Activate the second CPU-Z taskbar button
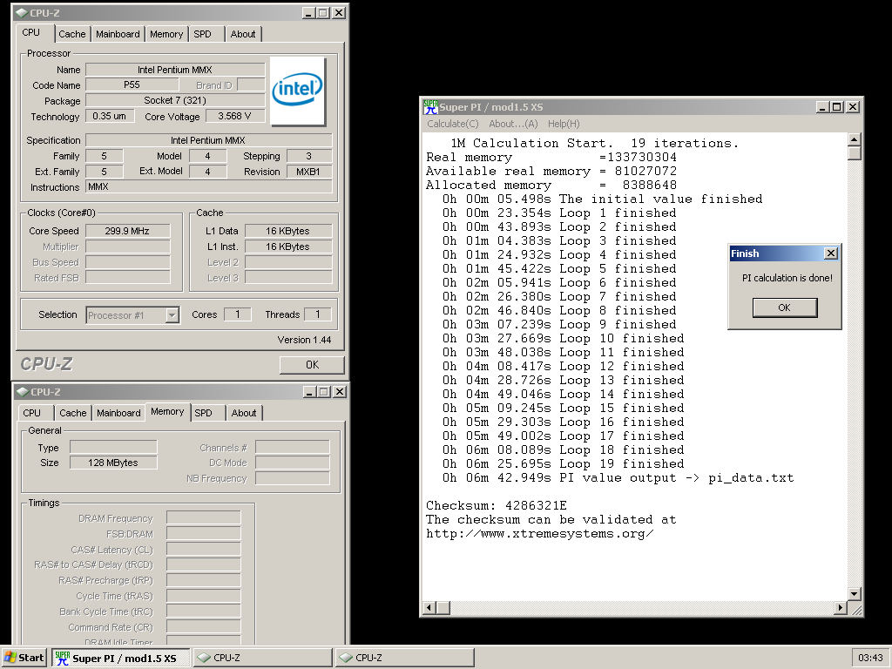Viewport: 892px width, 669px height. (x=404, y=658)
